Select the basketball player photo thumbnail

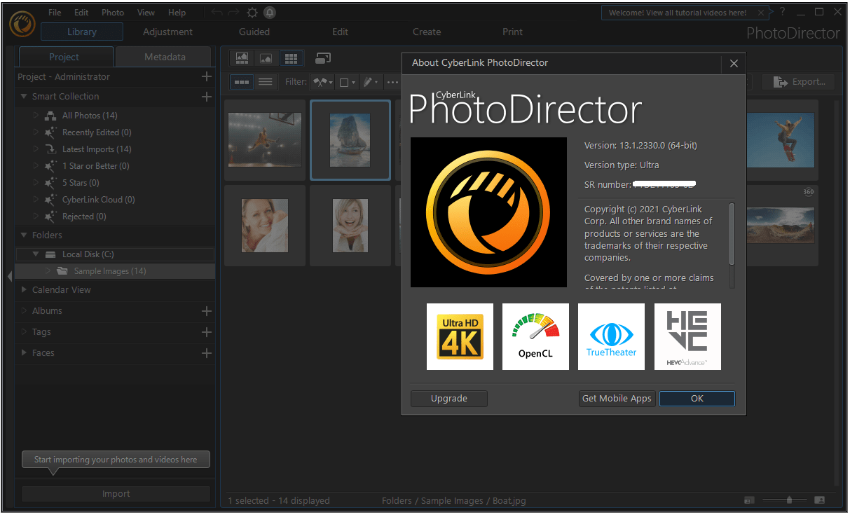(x=265, y=139)
